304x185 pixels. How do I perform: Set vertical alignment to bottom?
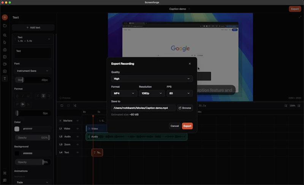(28, 104)
